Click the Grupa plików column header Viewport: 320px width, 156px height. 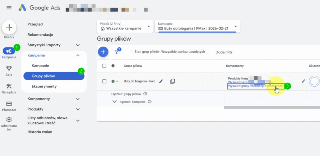(x=133, y=66)
